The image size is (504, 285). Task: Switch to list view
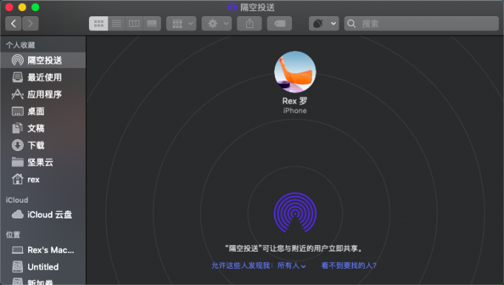116,24
